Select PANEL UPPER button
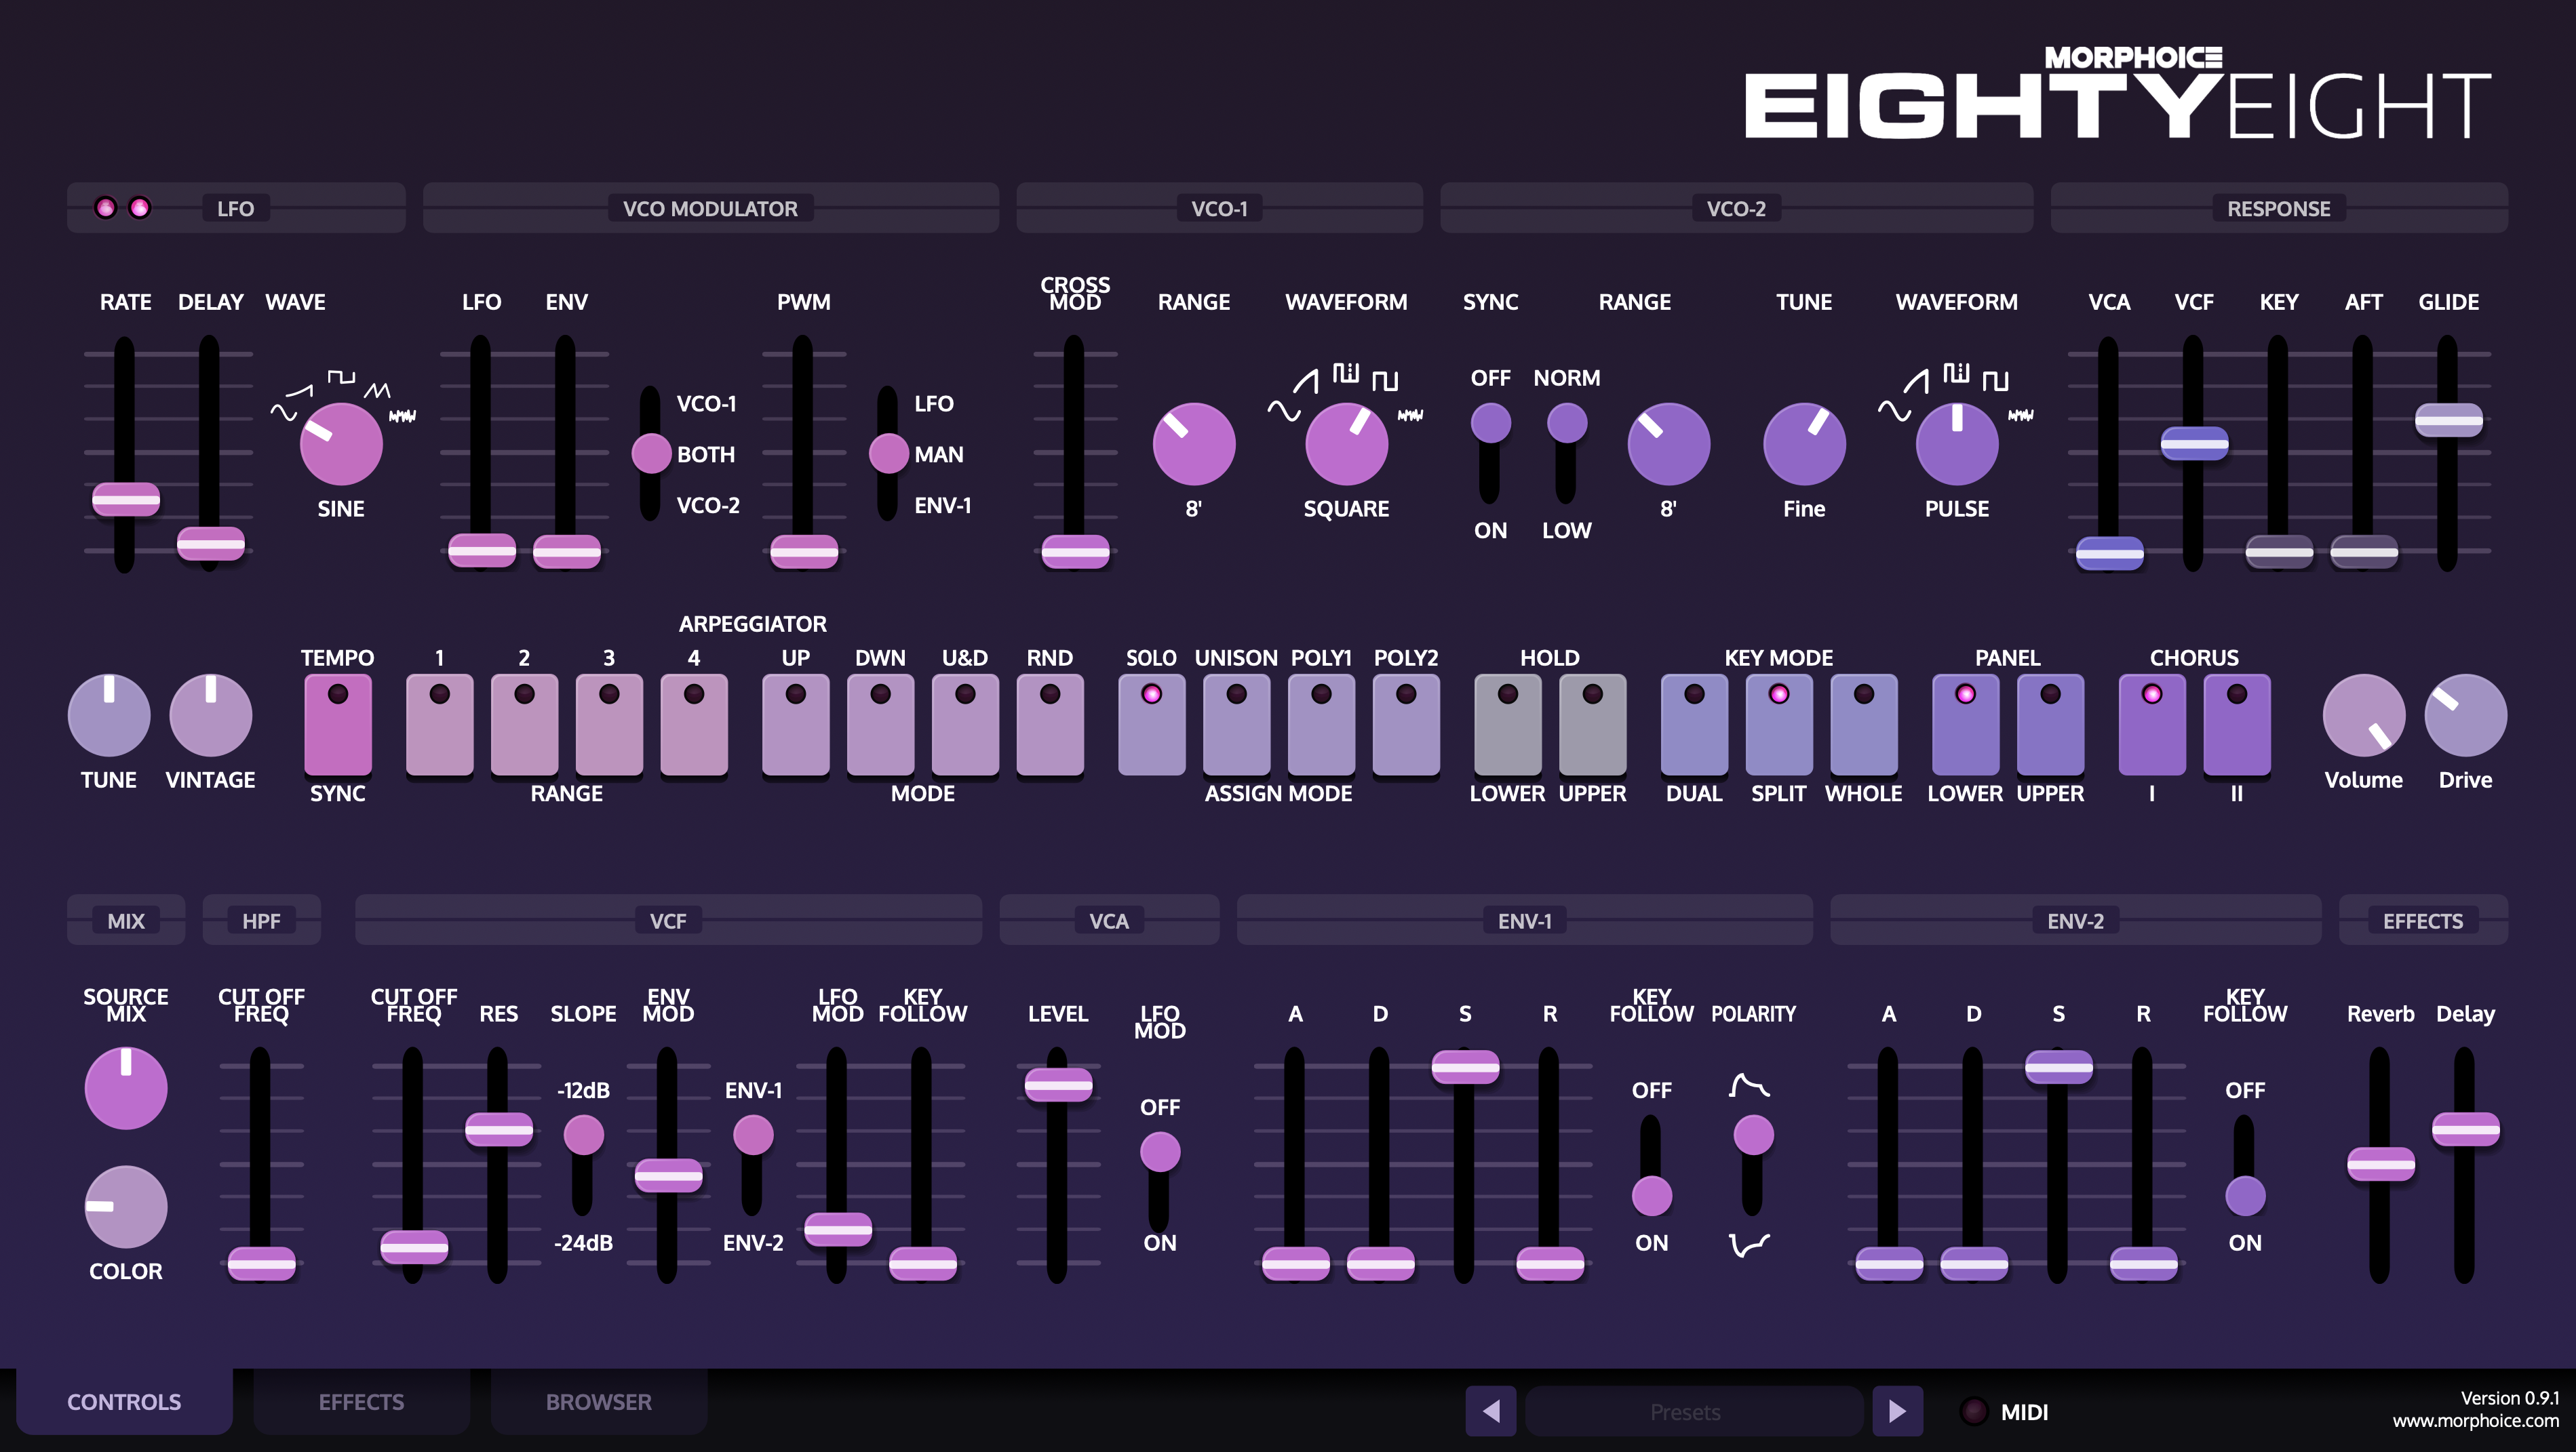The width and height of the screenshot is (2576, 1452). tap(2050, 725)
